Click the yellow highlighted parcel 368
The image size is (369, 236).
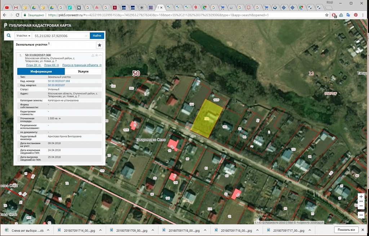(x=206, y=118)
